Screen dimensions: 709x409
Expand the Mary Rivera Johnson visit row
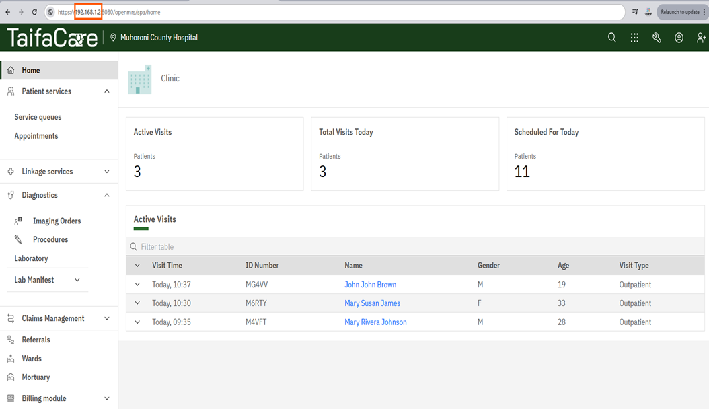[x=137, y=322]
